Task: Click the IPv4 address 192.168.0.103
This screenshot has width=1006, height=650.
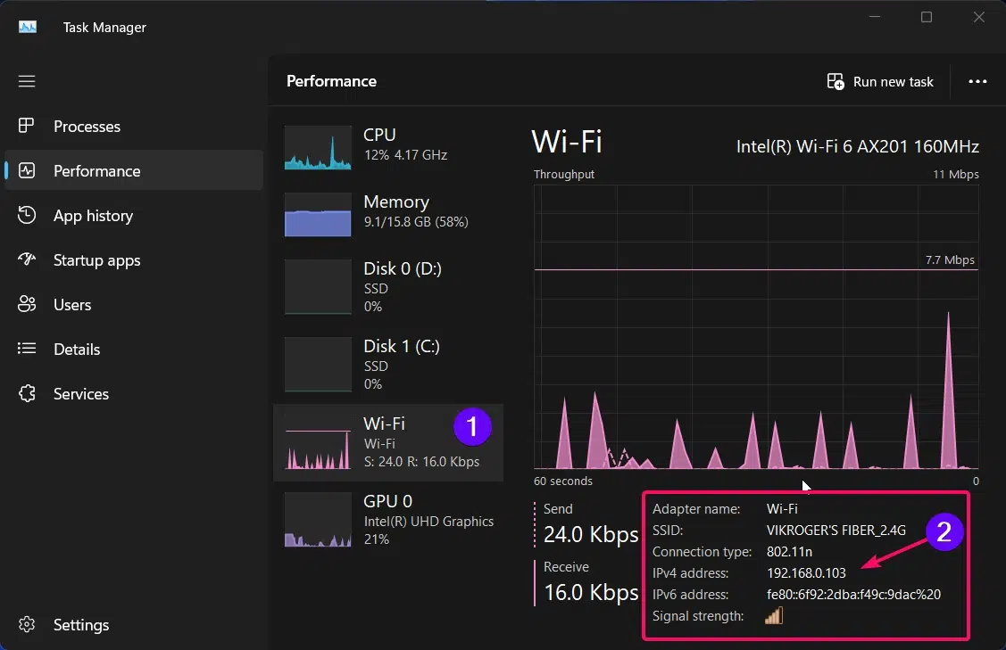Action: point(806,573)
